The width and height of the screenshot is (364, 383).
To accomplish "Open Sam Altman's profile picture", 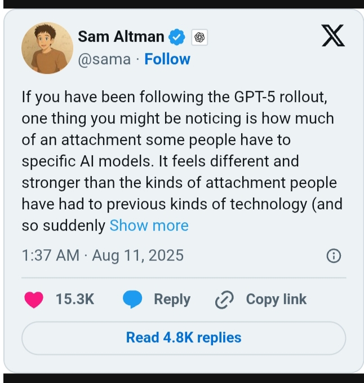I will coord(47,49).
